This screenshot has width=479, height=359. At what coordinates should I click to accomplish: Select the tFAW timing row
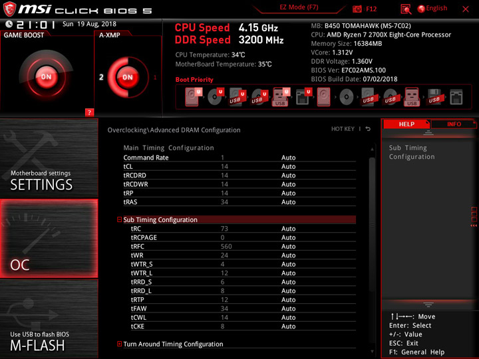[243, 308]
